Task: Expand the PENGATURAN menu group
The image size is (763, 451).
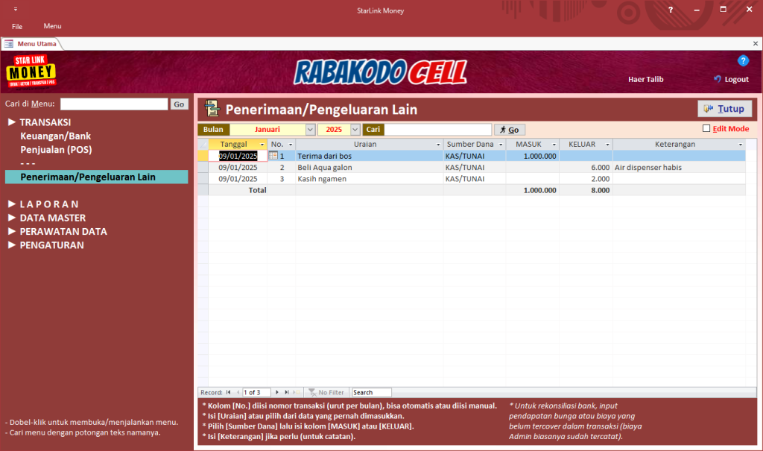Action: pyautogui.click(x=12, y=245)
